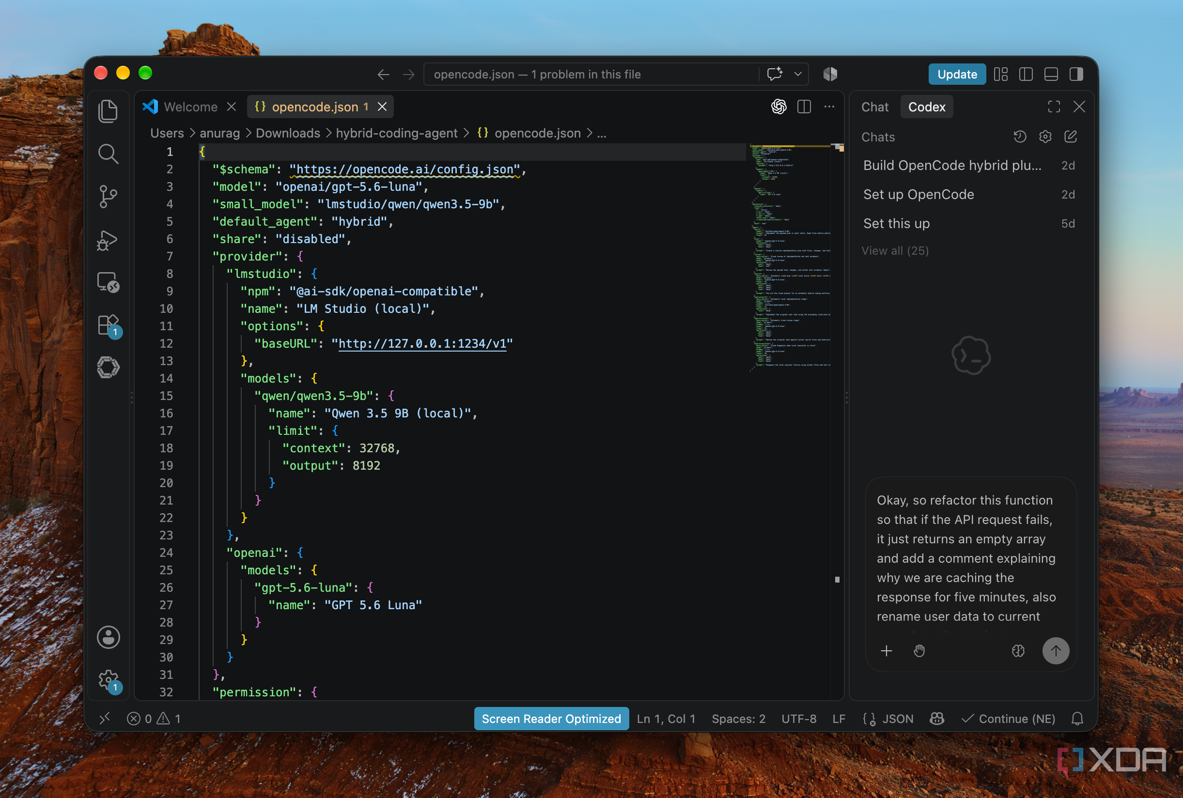
Task: Change file encoding UTF-8
Action: tap(798, 718)
